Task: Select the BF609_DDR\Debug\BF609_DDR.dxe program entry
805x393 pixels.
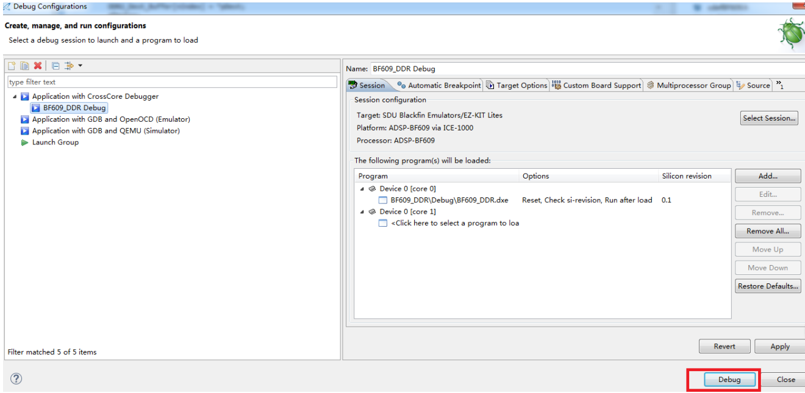Action: [x=449, y=200]
